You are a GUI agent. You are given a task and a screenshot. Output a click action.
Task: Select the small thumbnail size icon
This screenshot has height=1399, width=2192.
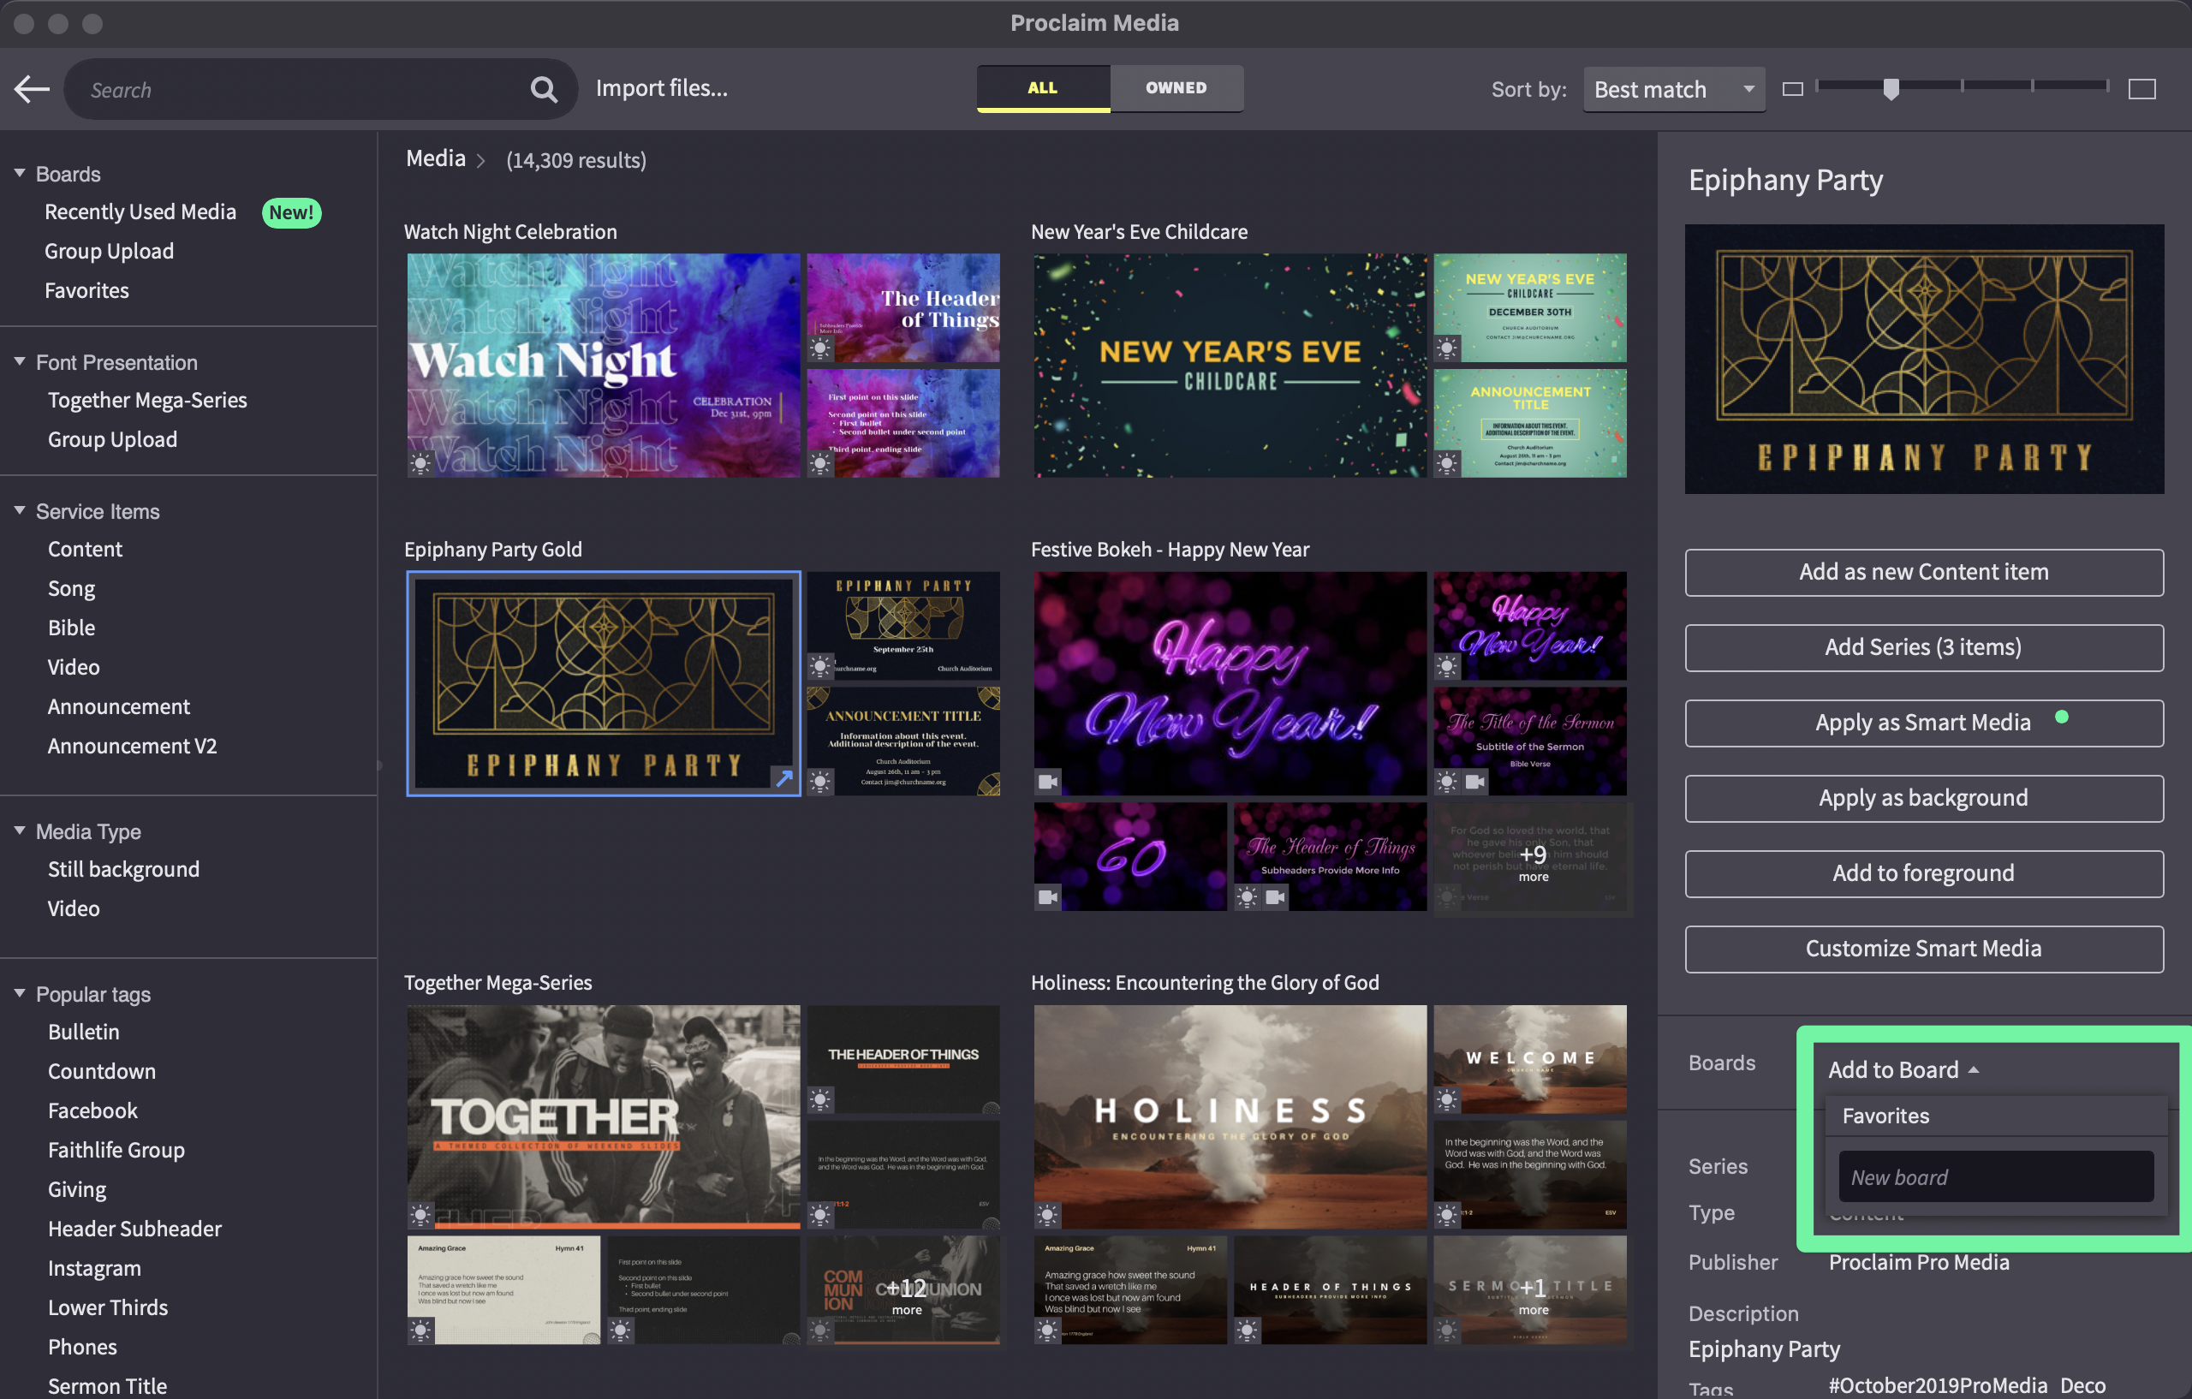click(1791, 89)
